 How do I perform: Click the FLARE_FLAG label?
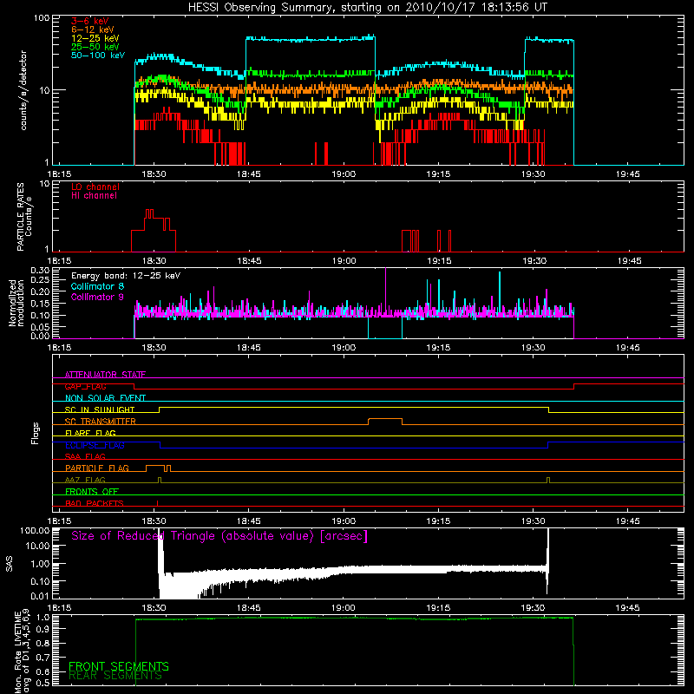(x=90, y=433)
